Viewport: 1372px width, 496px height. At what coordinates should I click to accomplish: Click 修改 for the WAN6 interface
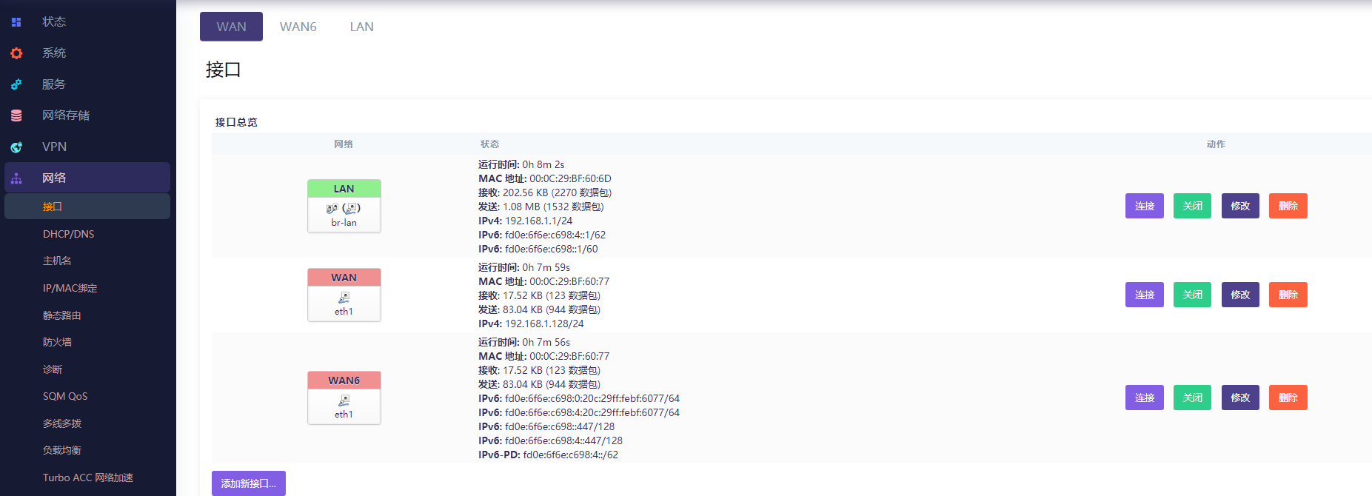point(1240,398)
